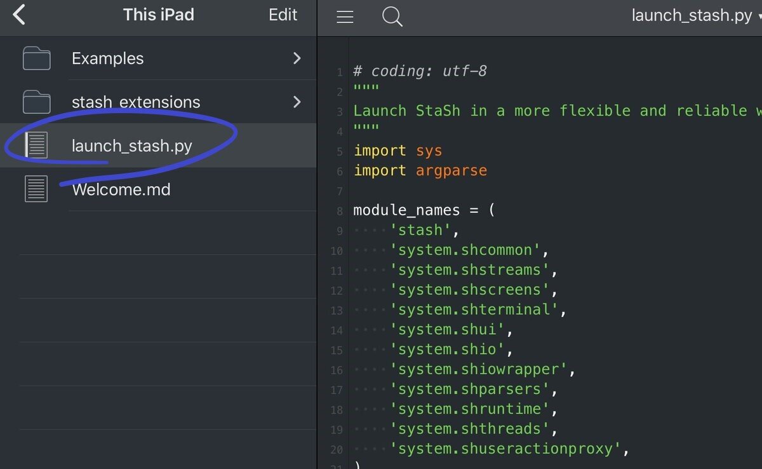Select the launch_stash.py editor tab title
Image resolution: width=762 pixels, height=469 pixels.
pos(692,15)
